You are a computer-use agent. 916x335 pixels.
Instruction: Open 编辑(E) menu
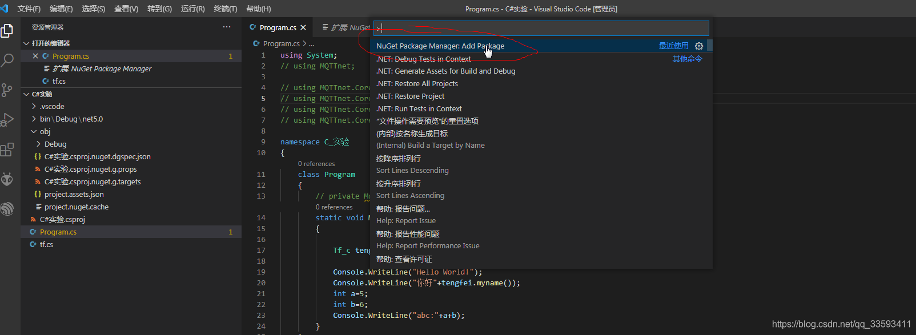61,9
